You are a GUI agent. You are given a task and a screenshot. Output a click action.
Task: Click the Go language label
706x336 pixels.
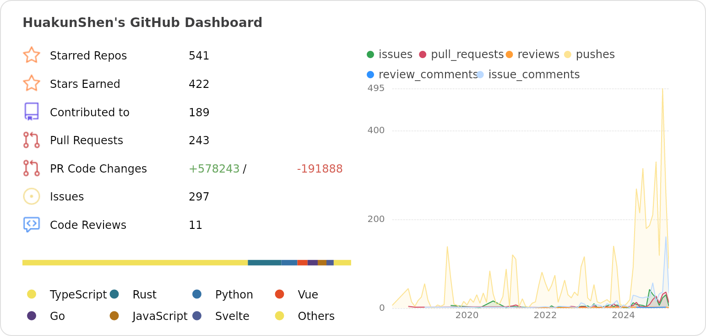coord(57,316)
